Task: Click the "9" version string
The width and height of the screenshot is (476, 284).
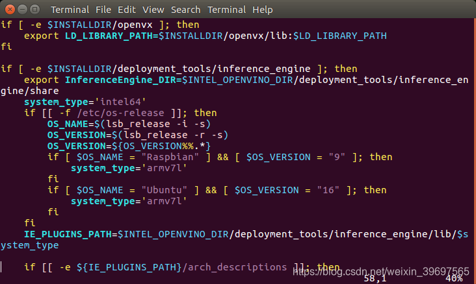Action: (x=337, y=157)
